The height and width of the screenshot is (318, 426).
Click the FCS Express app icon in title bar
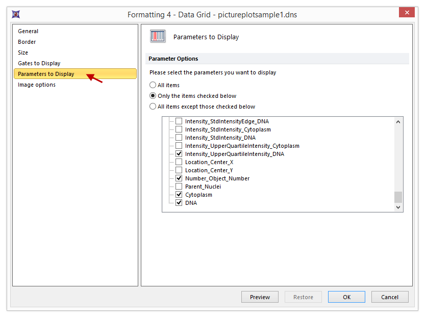16,14
